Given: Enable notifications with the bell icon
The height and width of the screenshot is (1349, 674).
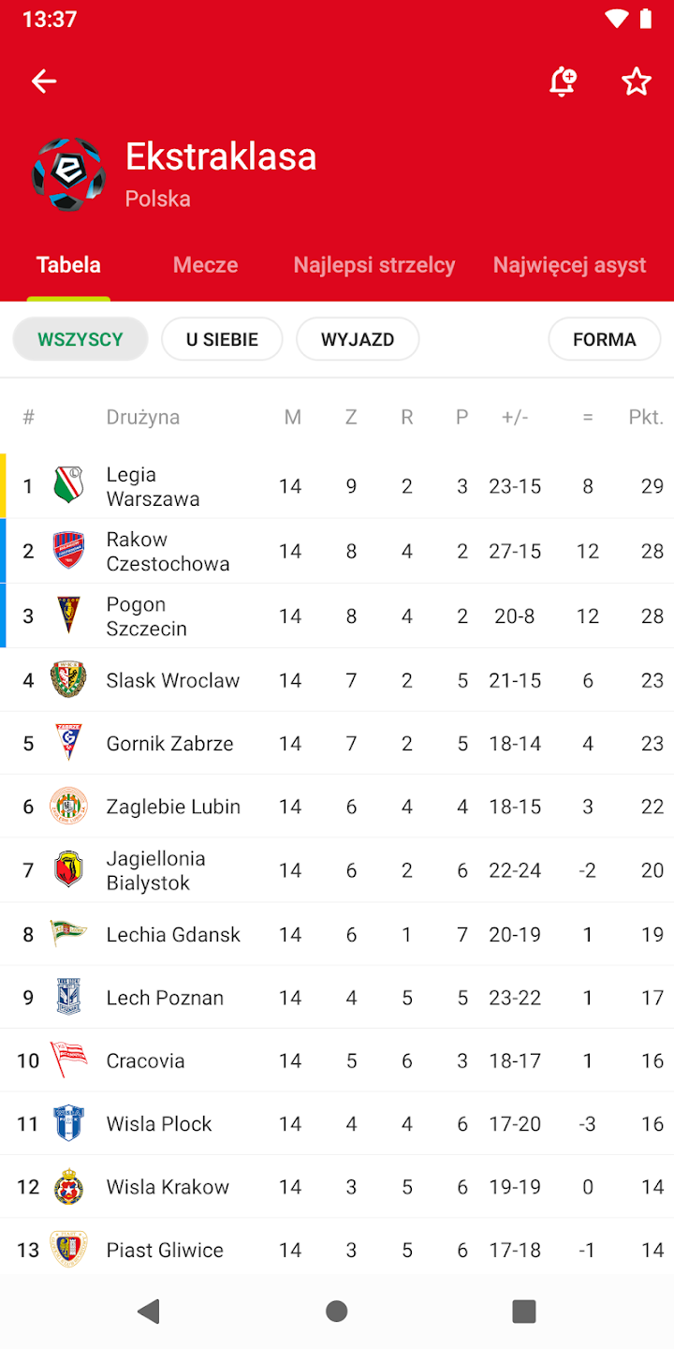Looking at the screenshot, I should point(562,82).
